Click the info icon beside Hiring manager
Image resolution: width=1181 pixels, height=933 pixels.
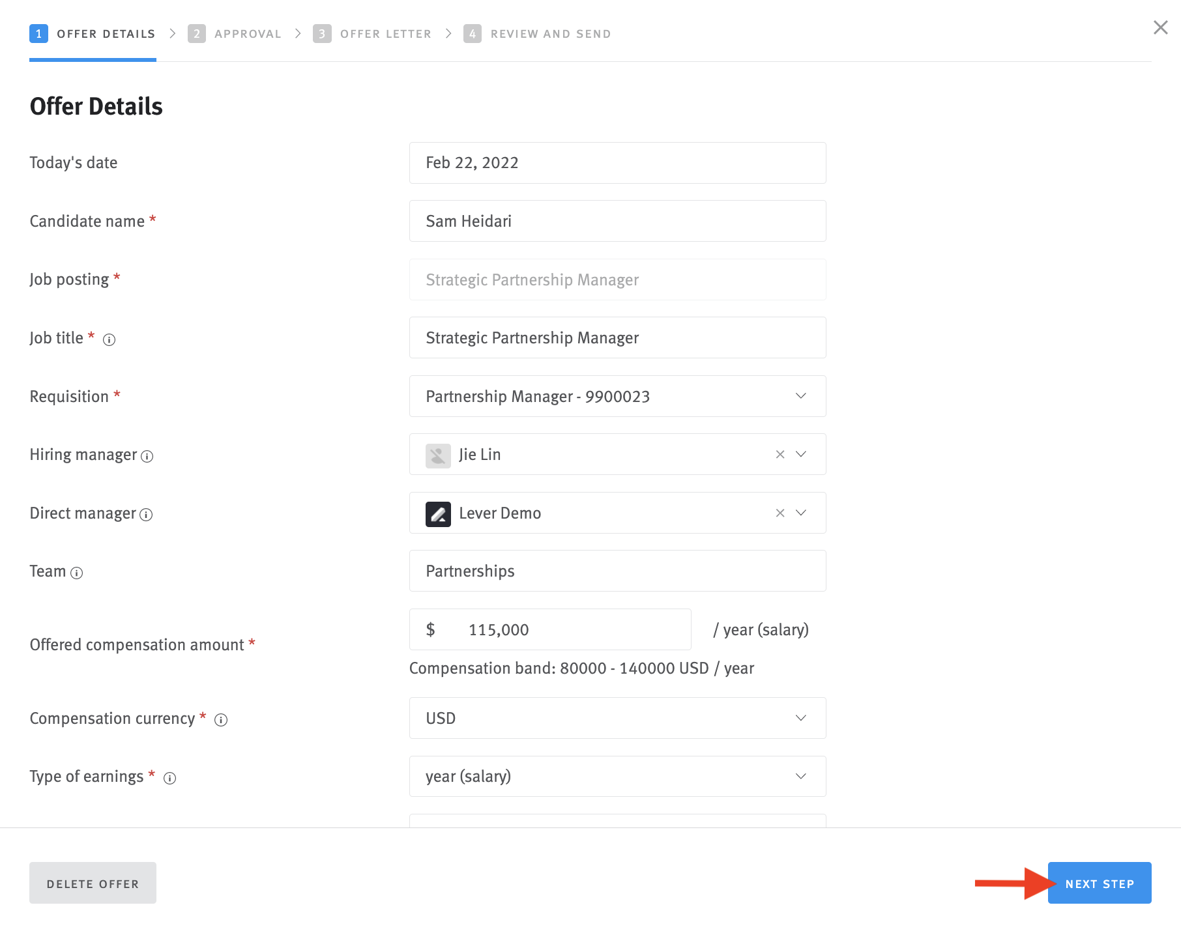(x=147, y=456)
